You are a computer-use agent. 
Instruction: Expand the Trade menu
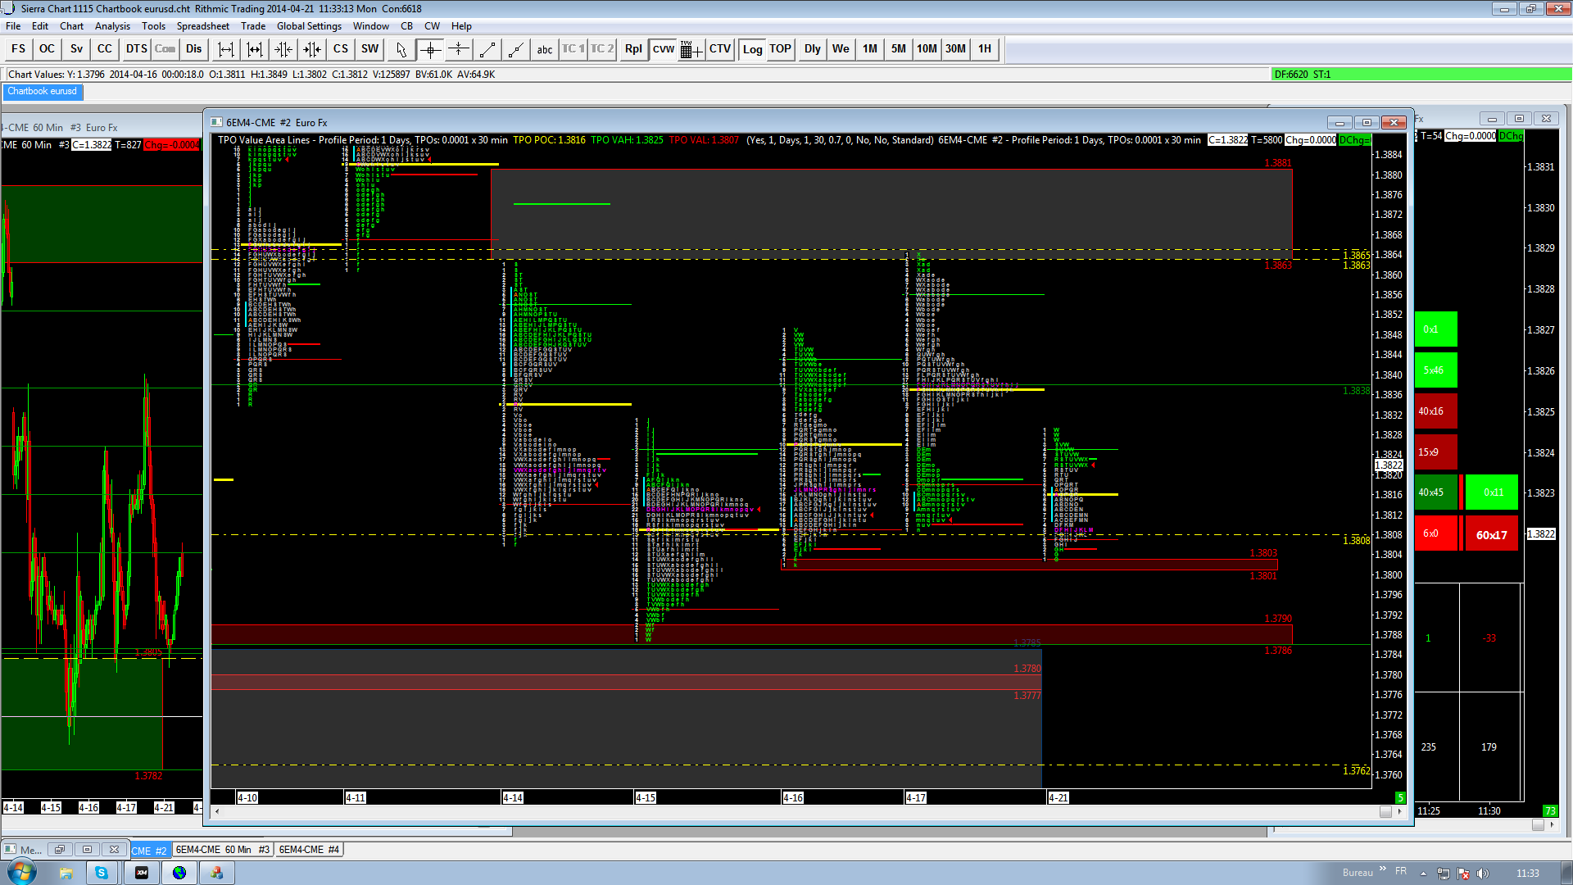point(252,26)
